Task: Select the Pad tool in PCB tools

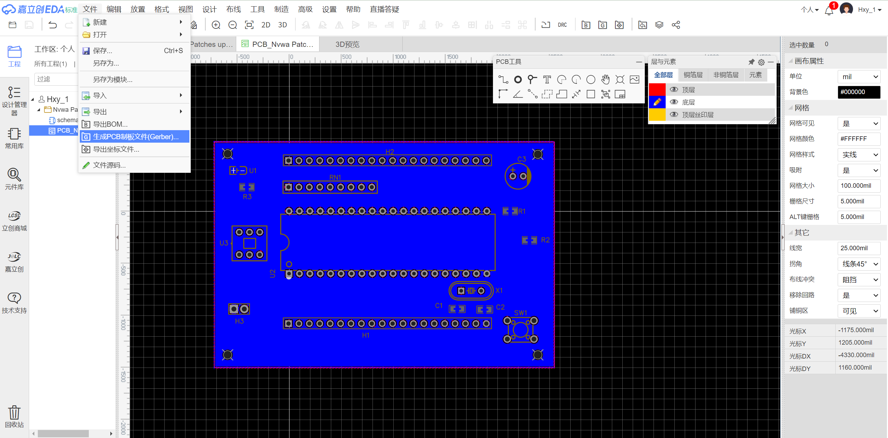Action: [518, 79]
